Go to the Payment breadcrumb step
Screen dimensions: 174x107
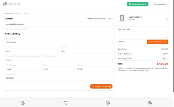pos(27,14)
